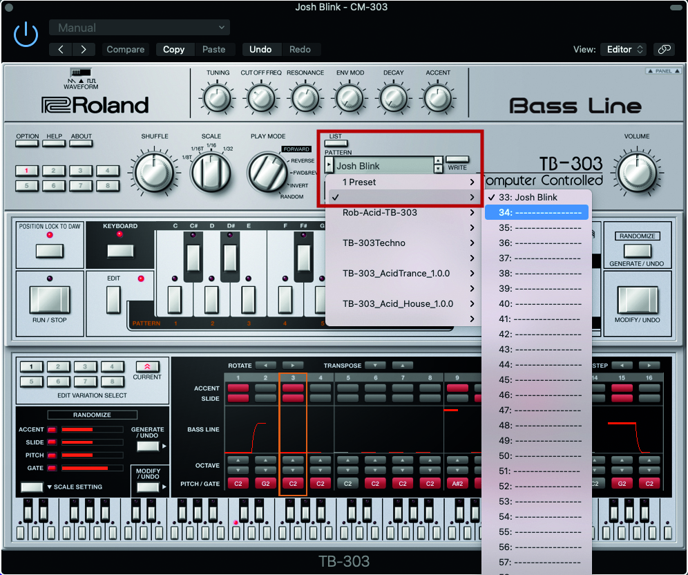688x575 pixels.
Task: Click the OPTION button
Action: [27, 143]
